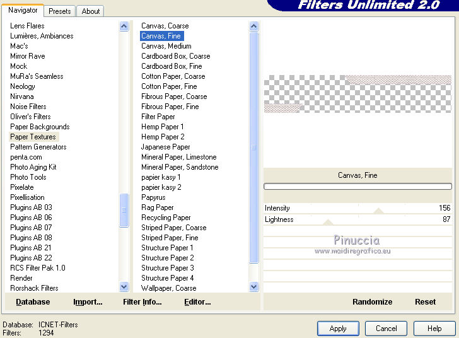
Task: Click up arrow of category list scrollbar
Action: point(124,26)
